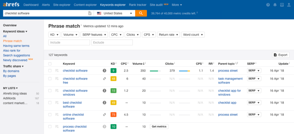Click add-to-list icon for checklist software windows

click(57, 91)
